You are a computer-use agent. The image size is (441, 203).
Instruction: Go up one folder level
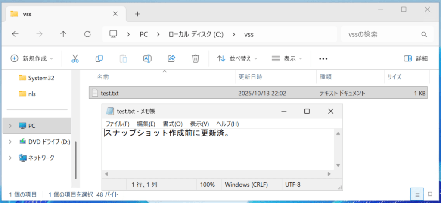tap(63, 34)
